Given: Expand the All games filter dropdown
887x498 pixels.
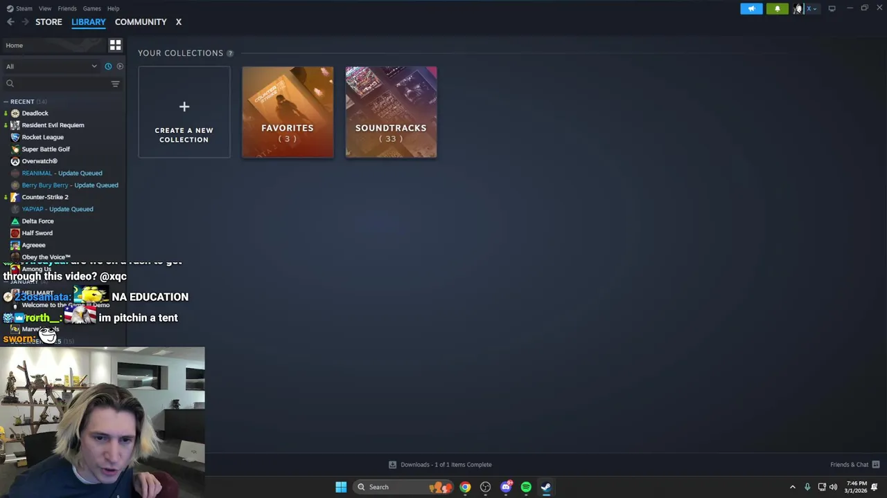Looking at the screenshot, I should point(51,66).
